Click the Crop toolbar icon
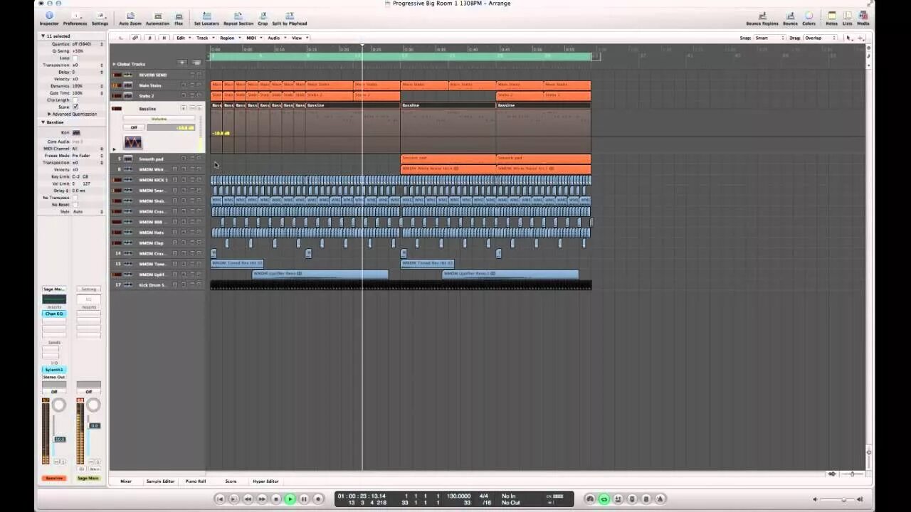The height and width of the screenshot is (512, 911). pyautogui.click(x=263, y=18)
